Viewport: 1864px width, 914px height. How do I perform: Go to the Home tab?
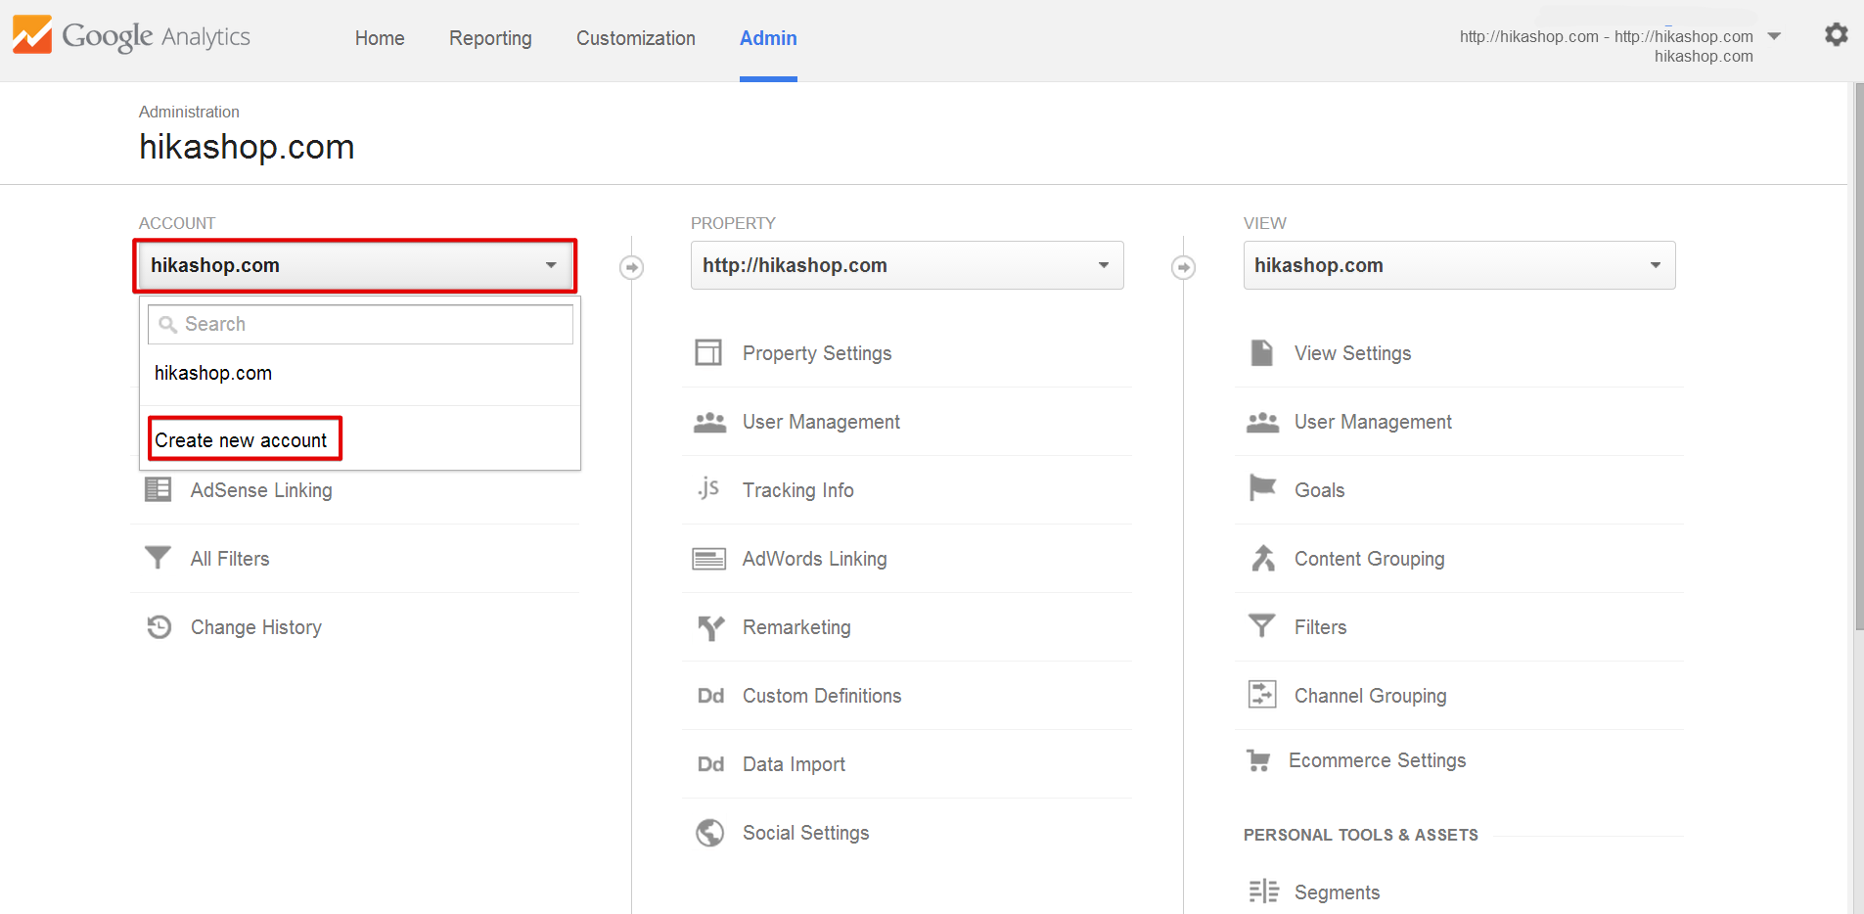point(380,38)
